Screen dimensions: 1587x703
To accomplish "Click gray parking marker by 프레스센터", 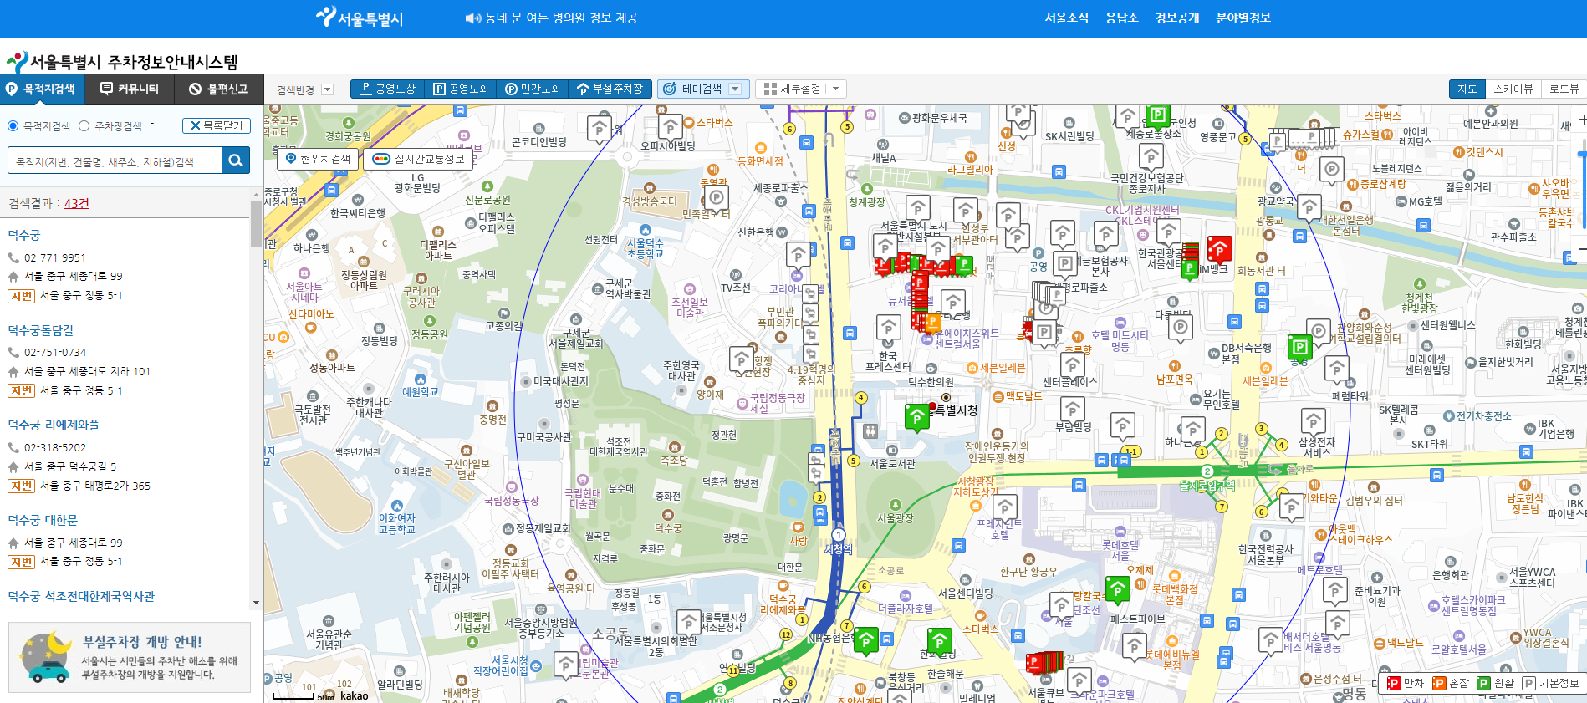I will [x=888, y=329].
